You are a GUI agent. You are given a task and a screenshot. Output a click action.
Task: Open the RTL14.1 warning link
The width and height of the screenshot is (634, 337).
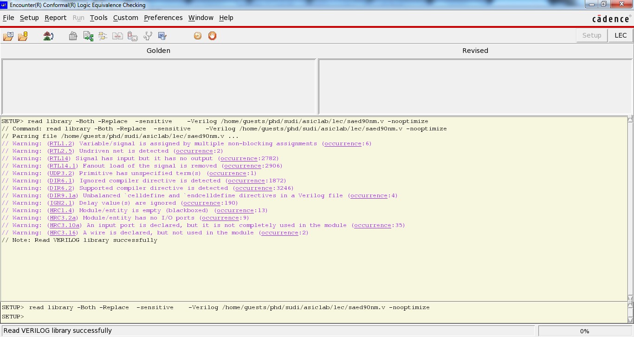tap(63, 166)
